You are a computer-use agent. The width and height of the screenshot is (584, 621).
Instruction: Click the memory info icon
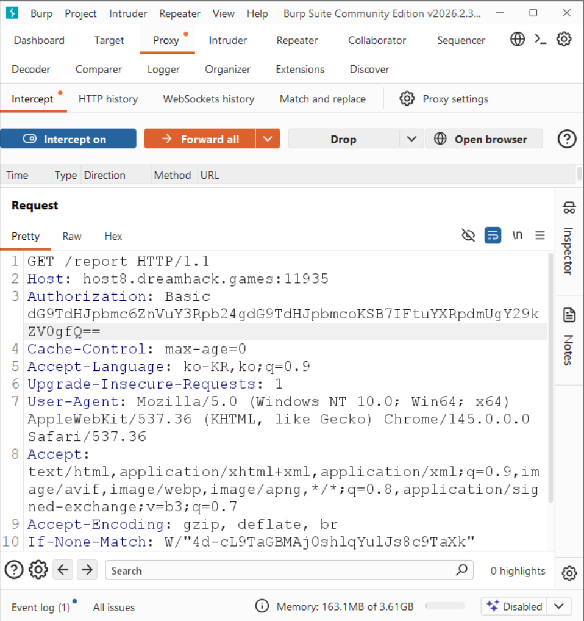point(262,606)
